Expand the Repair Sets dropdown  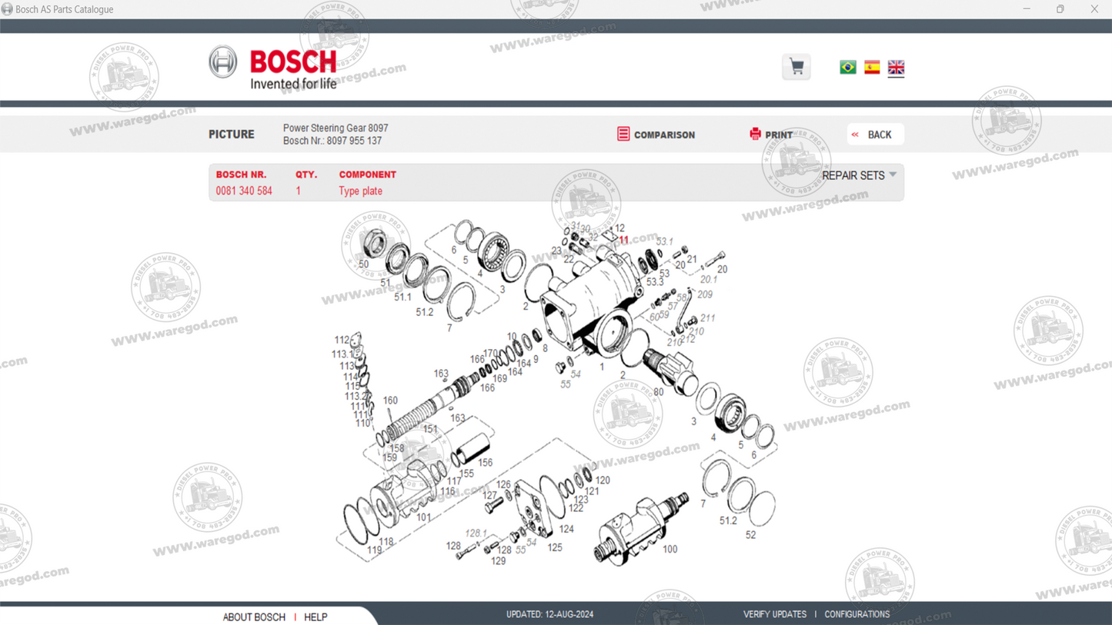click(x=859, y=175)
